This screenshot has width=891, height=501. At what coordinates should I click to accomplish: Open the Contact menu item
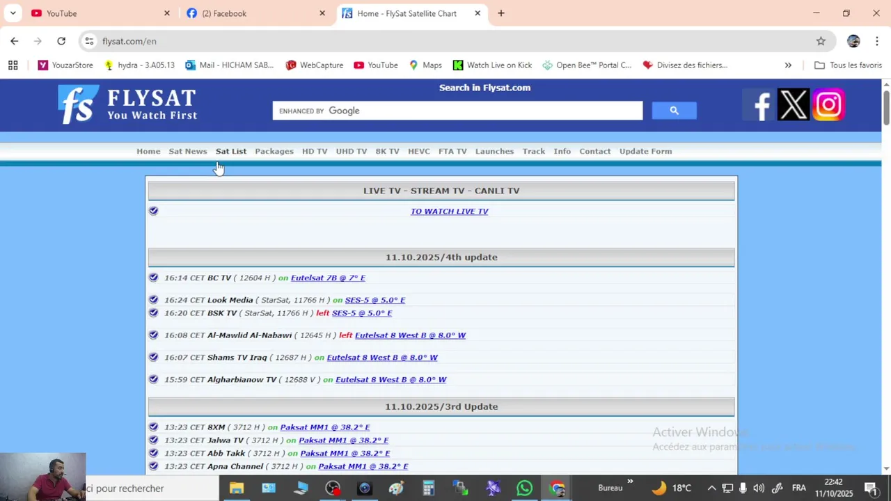point(595,151)
